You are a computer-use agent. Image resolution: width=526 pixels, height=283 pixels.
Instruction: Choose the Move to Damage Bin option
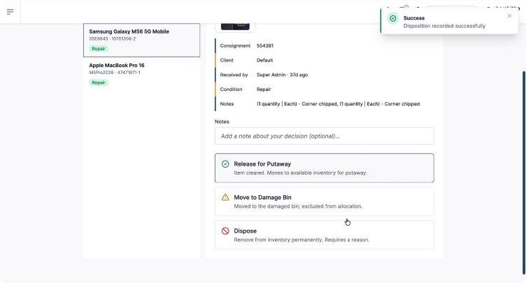[x=324, y=201]
